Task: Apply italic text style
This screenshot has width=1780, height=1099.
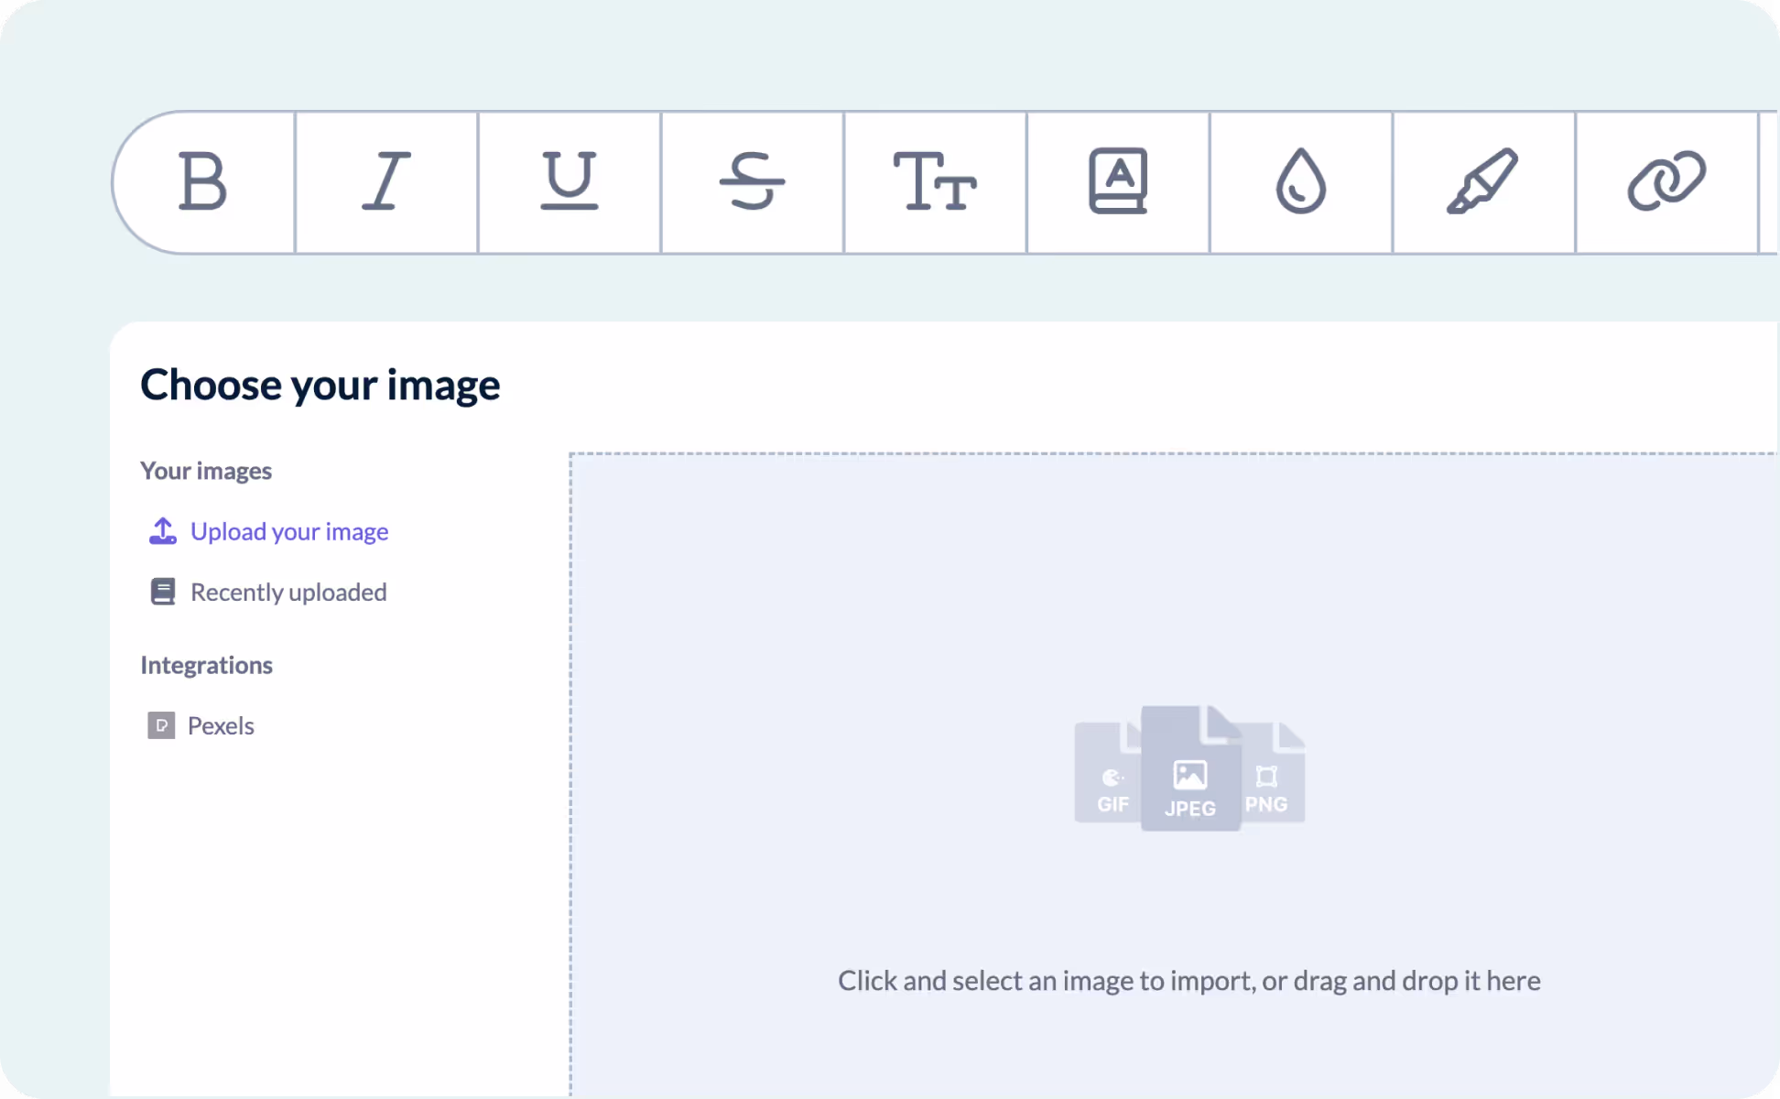Action: point(385,181)
